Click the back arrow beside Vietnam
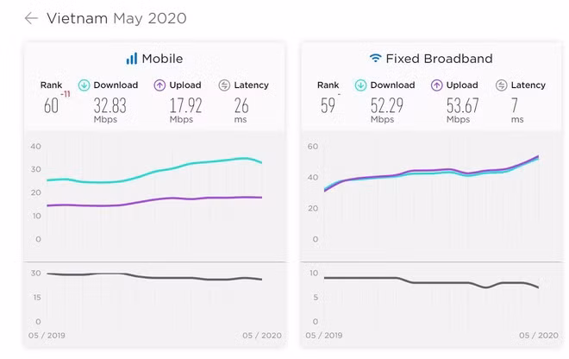Image resolution: width=569 pixels, height=359 pixels. (31, 18)
